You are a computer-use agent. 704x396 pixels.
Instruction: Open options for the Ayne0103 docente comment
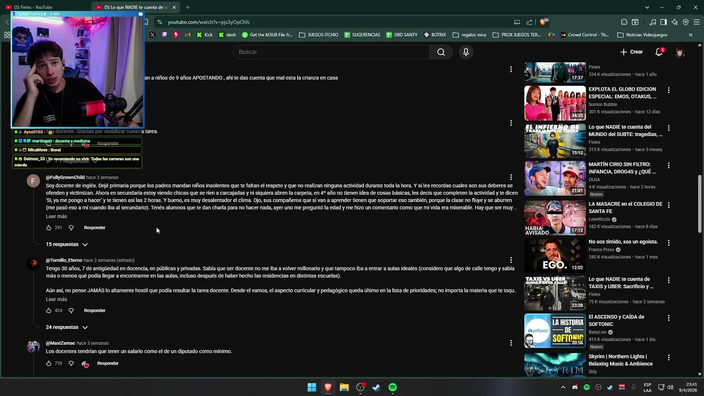tap(511, 123)
